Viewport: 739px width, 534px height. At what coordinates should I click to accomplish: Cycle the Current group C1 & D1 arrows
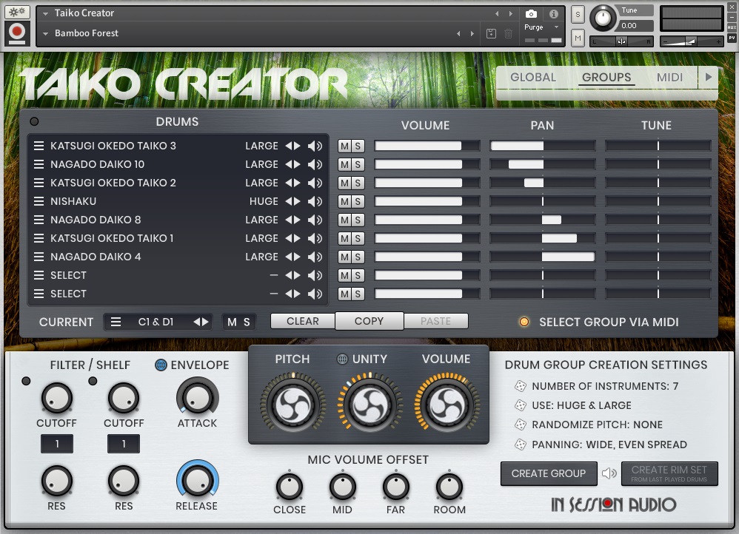tap(201, 322)
